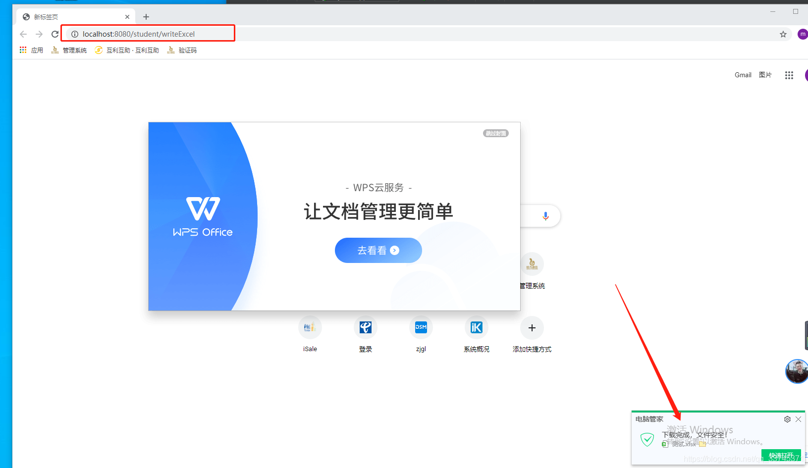Open the 管理系统 shortcut tile
Screen dimensions: 808x468
click(532, 271)
